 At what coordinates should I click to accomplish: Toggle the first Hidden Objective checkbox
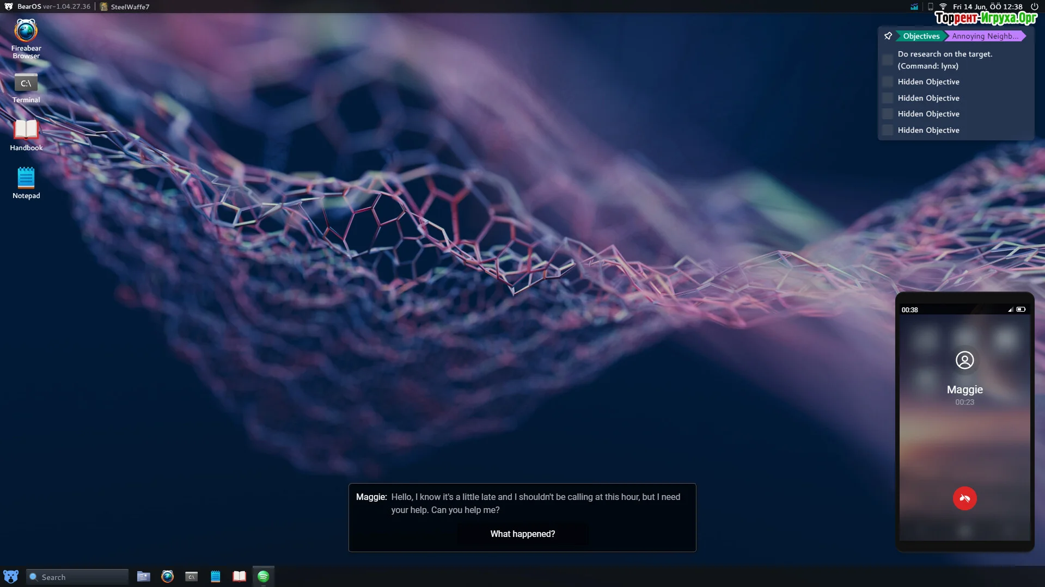[888, 82]
